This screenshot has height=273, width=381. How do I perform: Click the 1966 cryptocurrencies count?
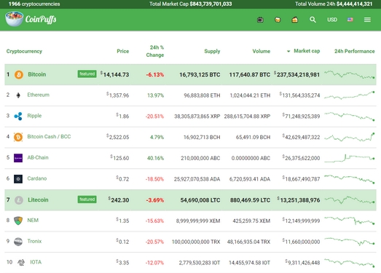[34, 4]
